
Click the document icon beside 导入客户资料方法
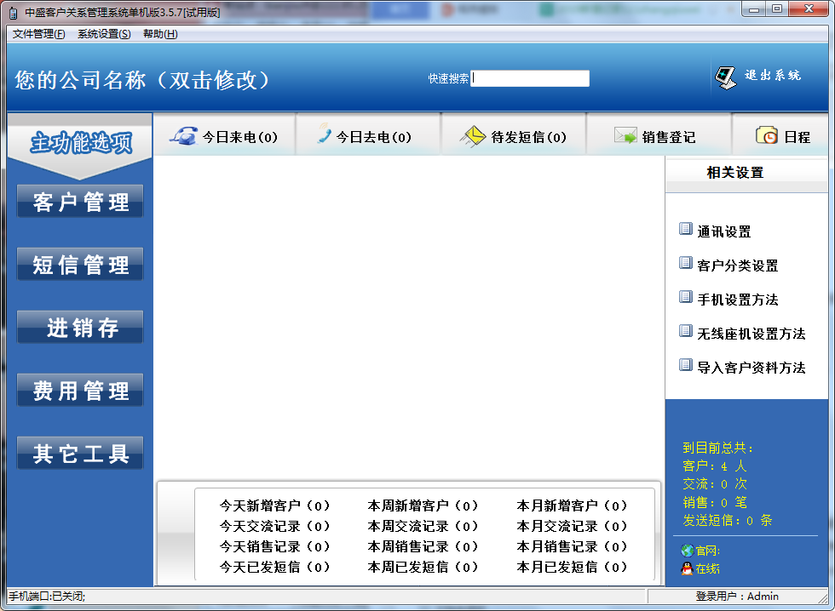685,365
